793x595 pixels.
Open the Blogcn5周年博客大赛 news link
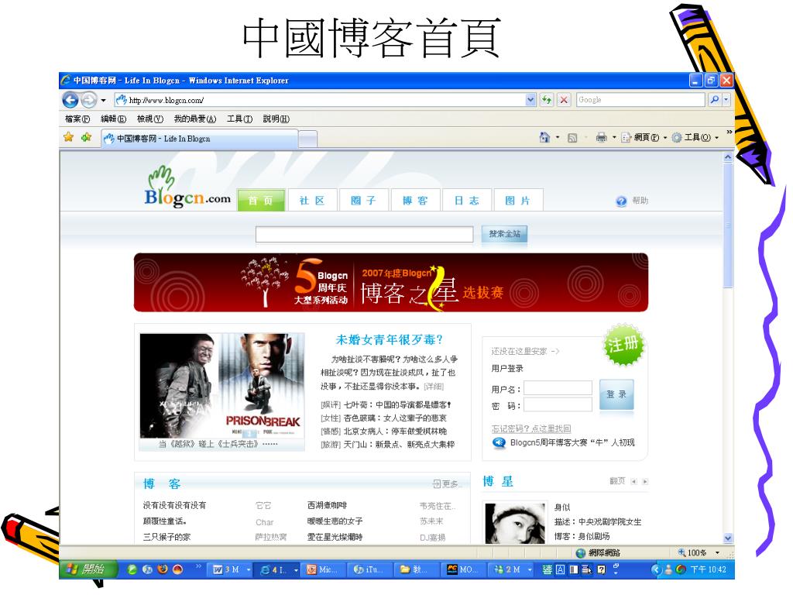[572, 442]
